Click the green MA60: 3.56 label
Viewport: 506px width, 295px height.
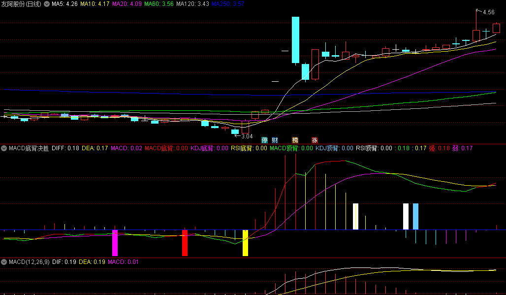click(x=159, y=4)
